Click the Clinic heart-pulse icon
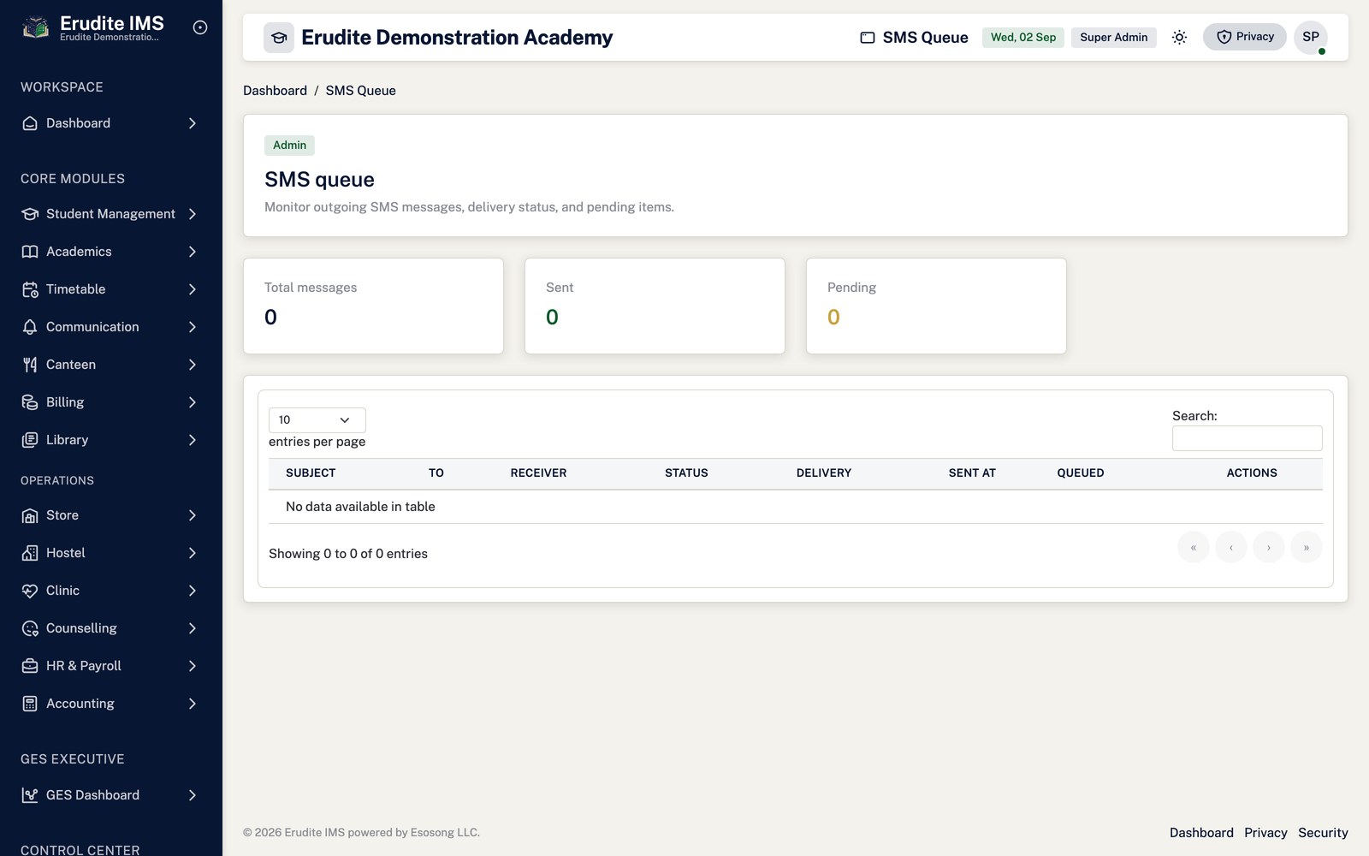 (30, 591)
